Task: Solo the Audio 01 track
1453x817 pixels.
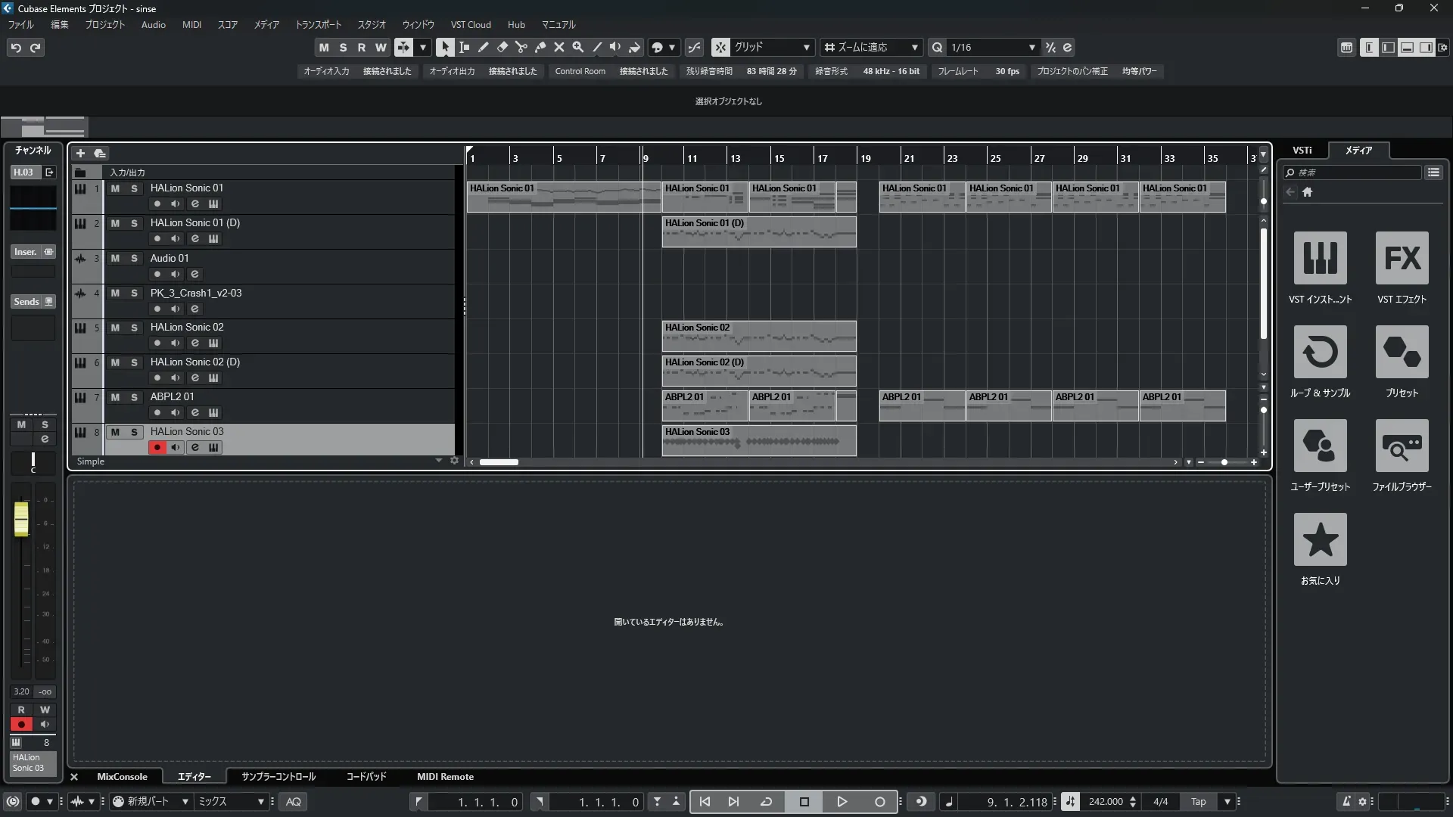Action: pos(134,258)
